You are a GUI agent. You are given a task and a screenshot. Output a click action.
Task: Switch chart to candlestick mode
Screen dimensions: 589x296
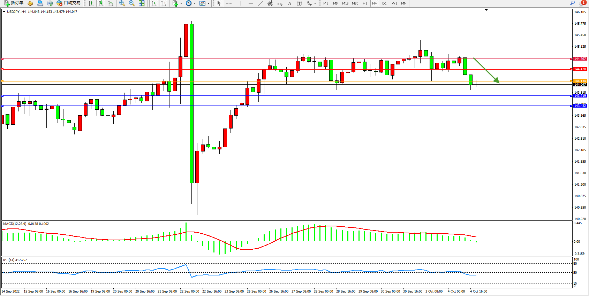coord(101,3)
